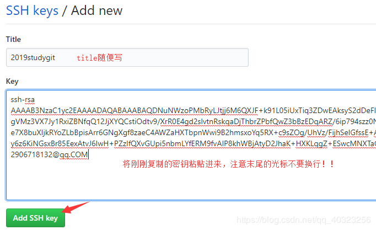Place cursor after 2906718132@qq.COM

pyautogui.click(x=88, y=154)
